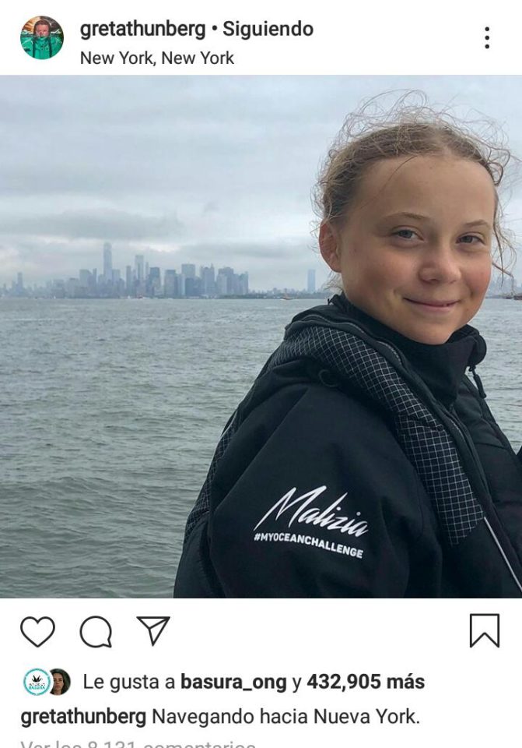This screenshot has width=522, height=748.
Task: Share the post with the paper plane icon
Action: 153,630
